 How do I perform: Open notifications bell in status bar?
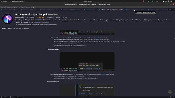tap(173, 97)
